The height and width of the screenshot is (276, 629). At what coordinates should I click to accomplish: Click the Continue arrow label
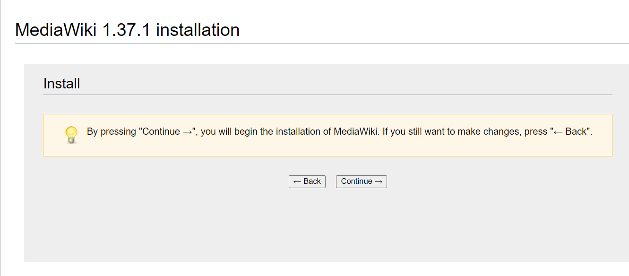[x=361, y=181]
